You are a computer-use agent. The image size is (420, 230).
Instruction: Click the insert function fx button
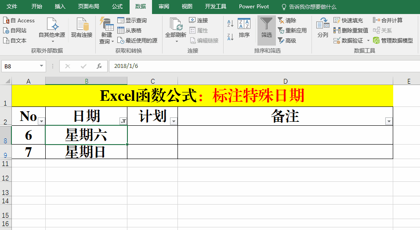pyautogui.click(x=99, y=66)
